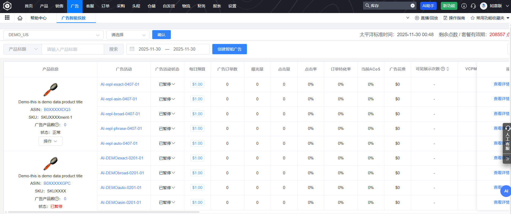Open the 广告 top menu
511x214 pixels.
point(75,6)
